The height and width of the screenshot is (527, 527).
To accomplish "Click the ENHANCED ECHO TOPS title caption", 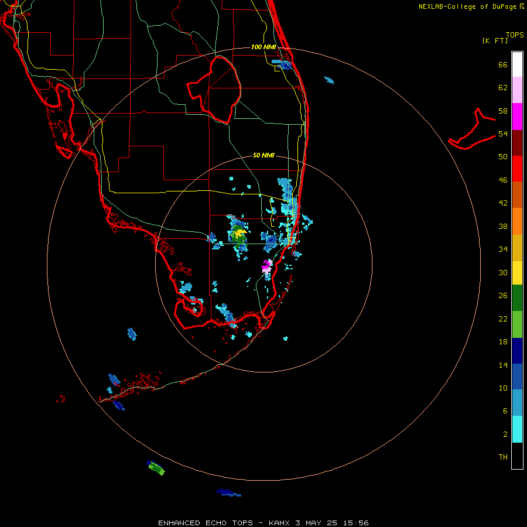I will (x=263, y=523).
